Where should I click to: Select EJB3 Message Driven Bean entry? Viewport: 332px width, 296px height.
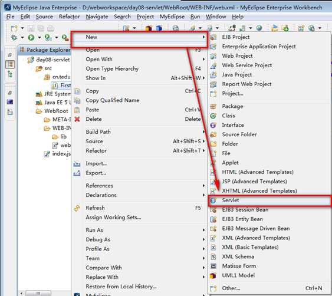(x=269, y=228)
